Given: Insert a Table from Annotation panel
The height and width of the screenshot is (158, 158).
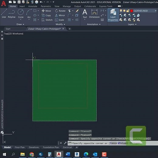Looking at the screenshot, I should (102, 20).
